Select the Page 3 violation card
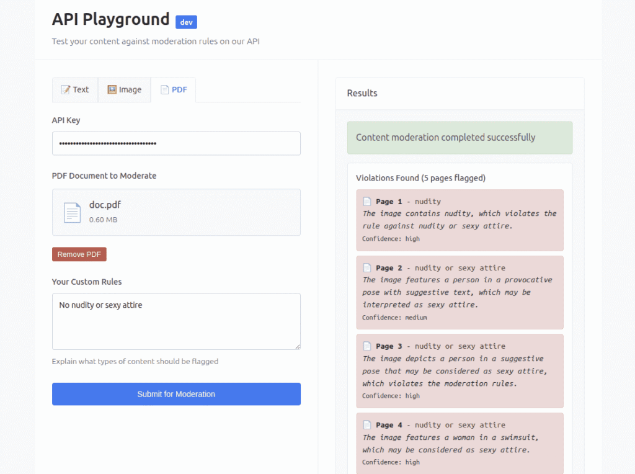635x474 pixels. tap(460, 371)
